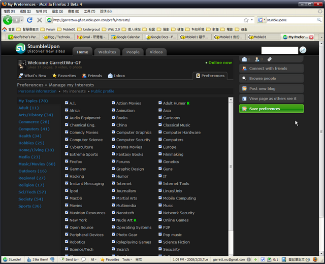The image size is (325, 264).
Task: Click the Stumble! toolbar button
Action: (x=12, y=259)
